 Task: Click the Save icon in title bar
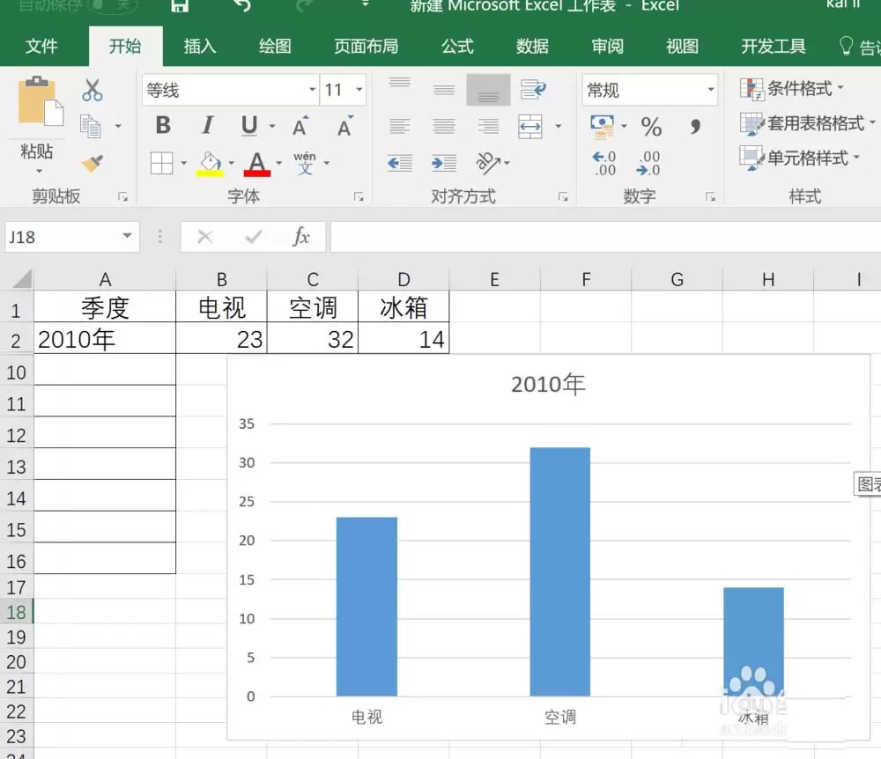pyautogui.click(x=180, y=5)
